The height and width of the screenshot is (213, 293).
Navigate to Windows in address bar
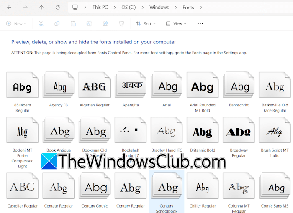[x=159, y=8]
